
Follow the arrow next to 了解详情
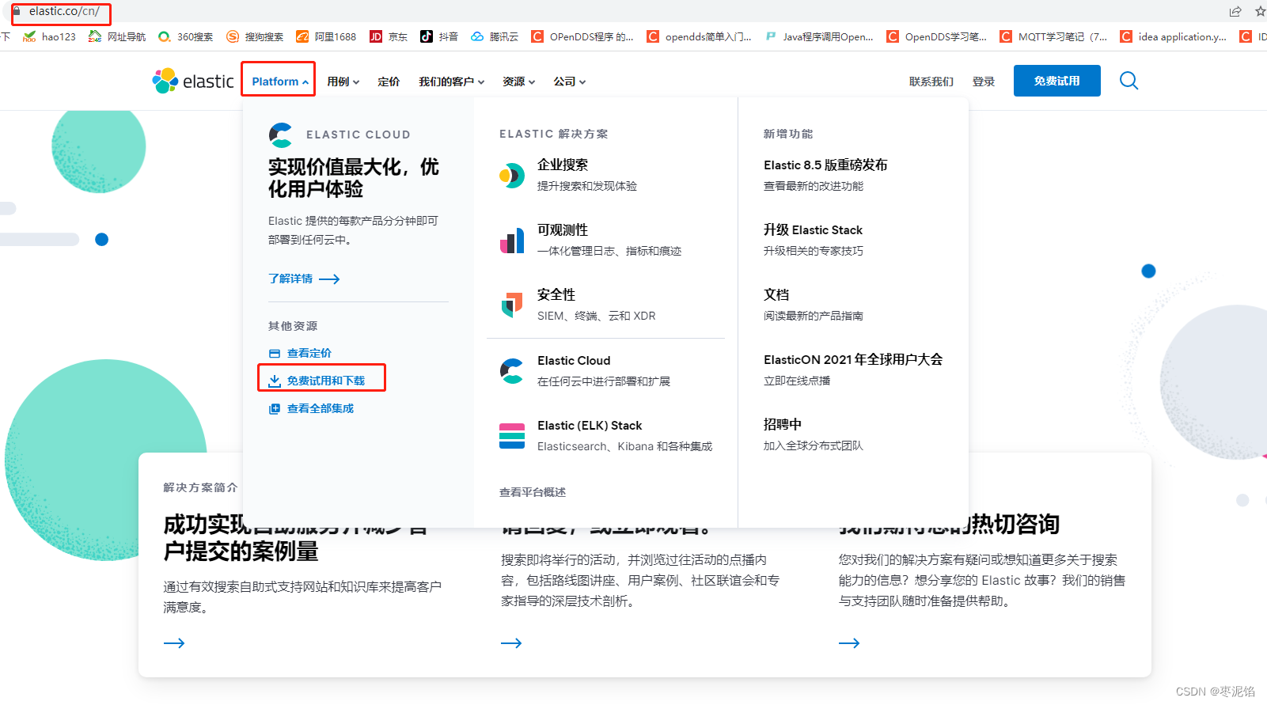(x=329, y=279)
